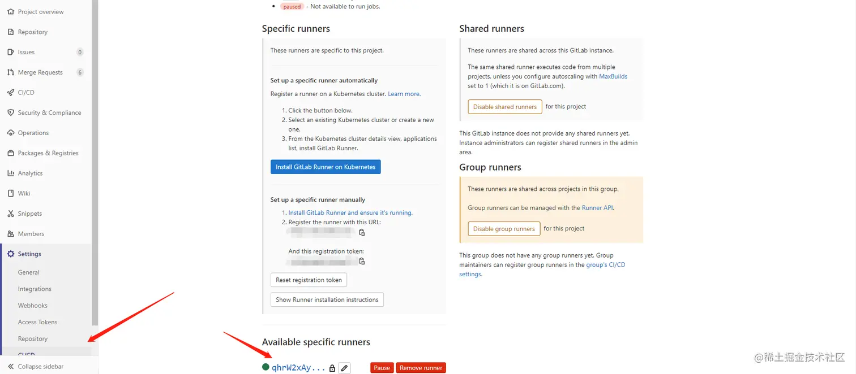Viewport: 856px width, 374px height.
Task: Click the green online status dot
Action: 266,367
